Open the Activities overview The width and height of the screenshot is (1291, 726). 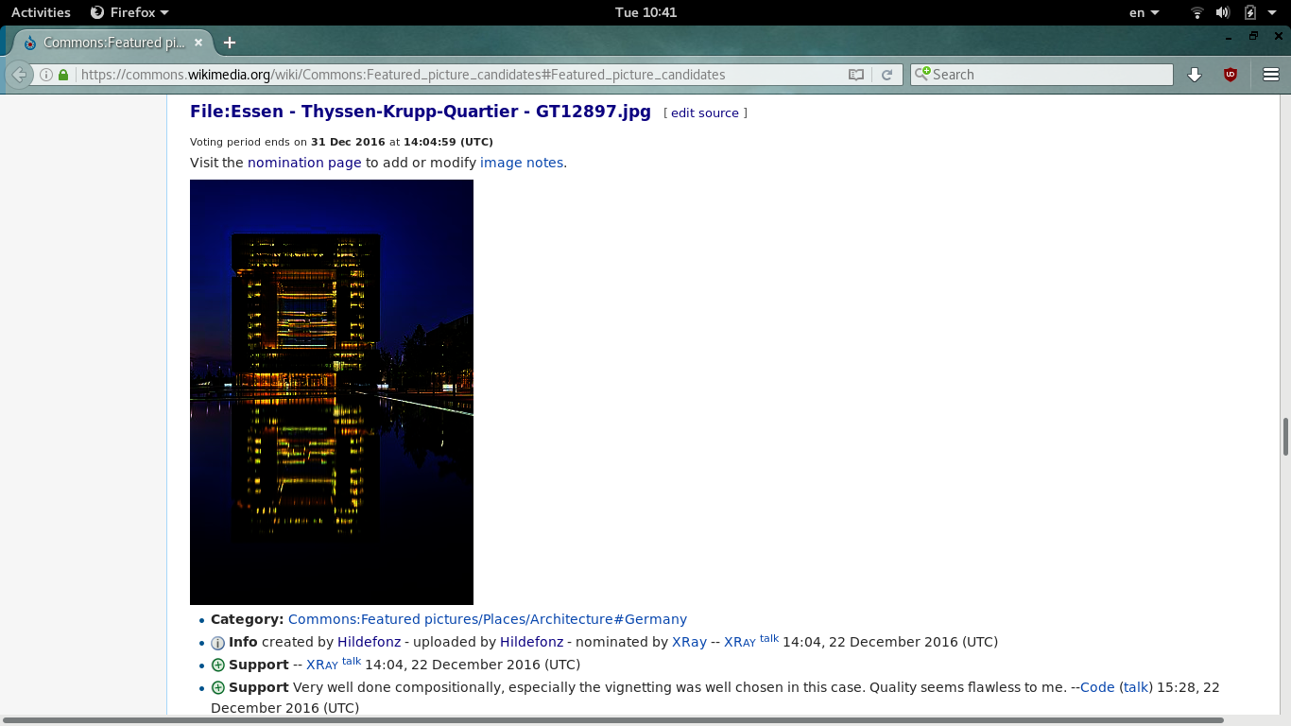pyautogui.click(x=41, y=12)
